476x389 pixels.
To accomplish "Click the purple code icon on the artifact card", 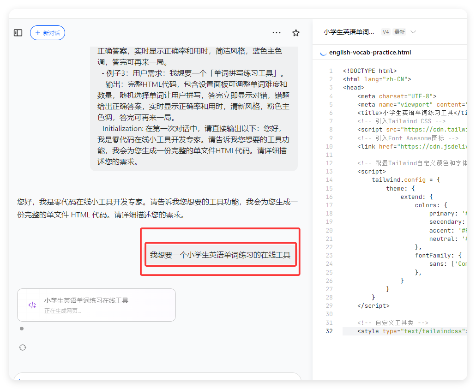I will pos(32,305).
